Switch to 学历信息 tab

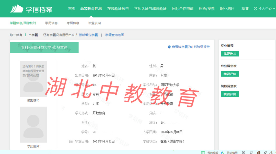51,23
